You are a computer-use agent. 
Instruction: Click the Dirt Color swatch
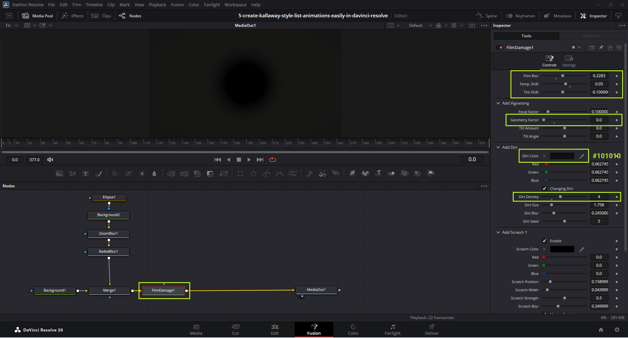coord(562,156)
